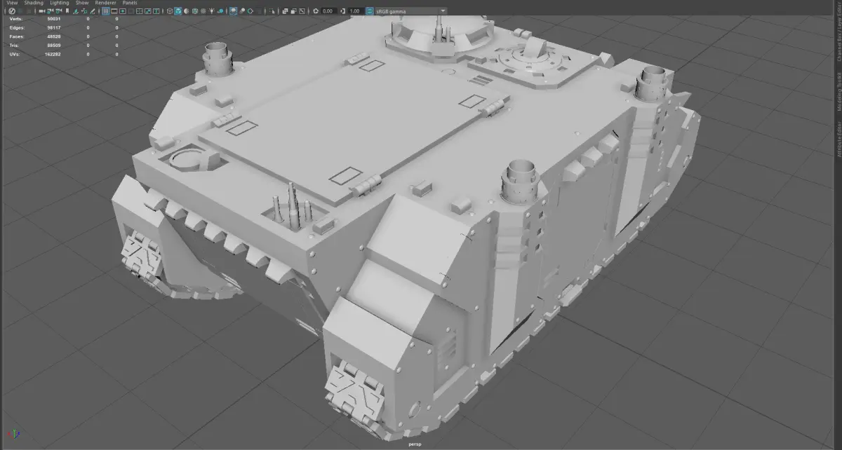This screenshot has height=450, width=842.
Task: Click the Isolate Select icon
Action: click(x=272, y=11)
